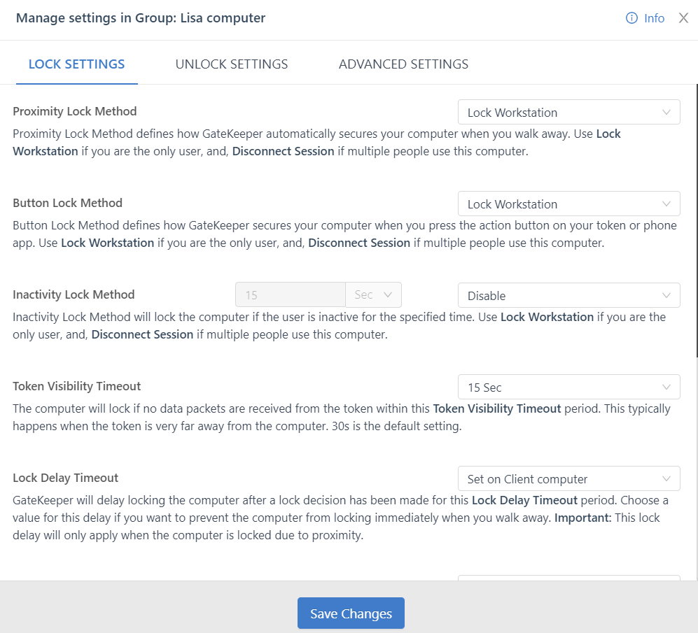The height and width of the screenshot is (633, 698).
Task: Click the chevron in Token Visibility Timeout dropdown
Action: click(x=666, y=387)
